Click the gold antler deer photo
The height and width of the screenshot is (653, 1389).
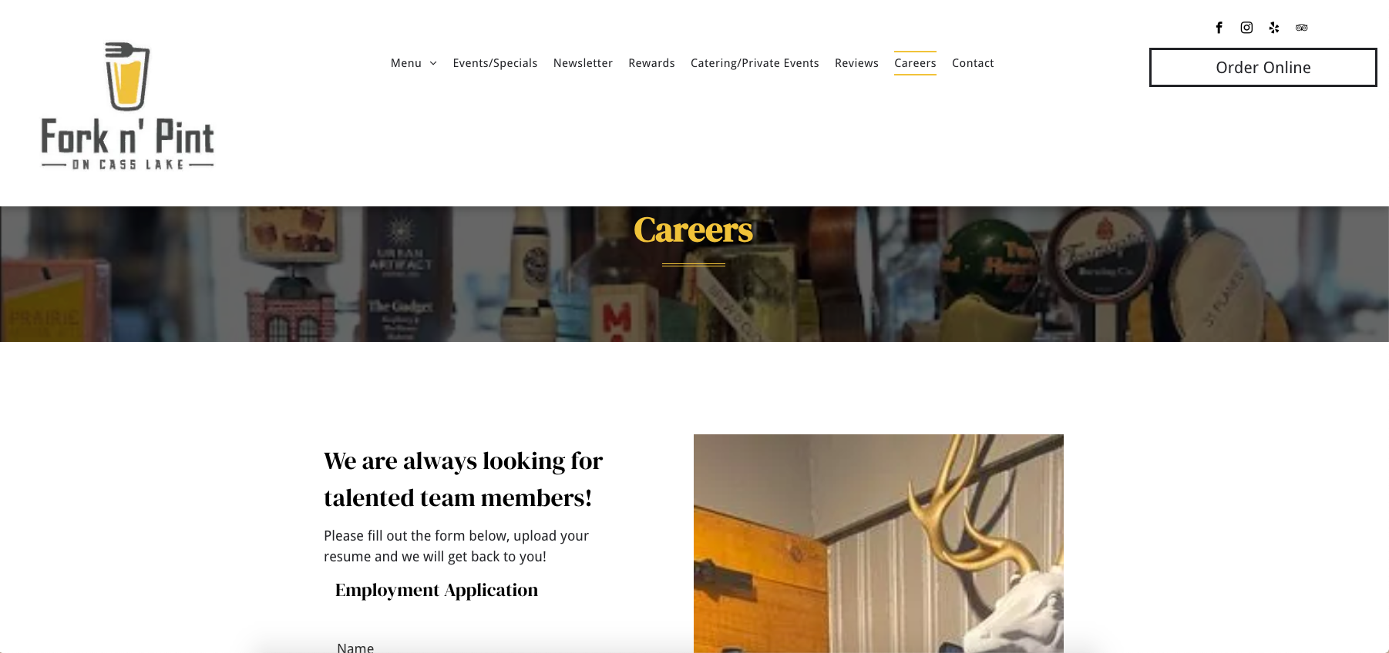pyautogui.click(x=879, y=544)
